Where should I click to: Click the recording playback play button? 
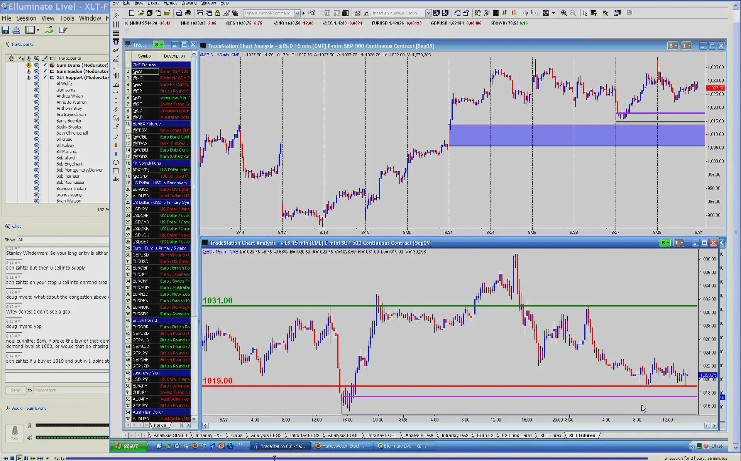pyautogui.click(x=19, y=458)
